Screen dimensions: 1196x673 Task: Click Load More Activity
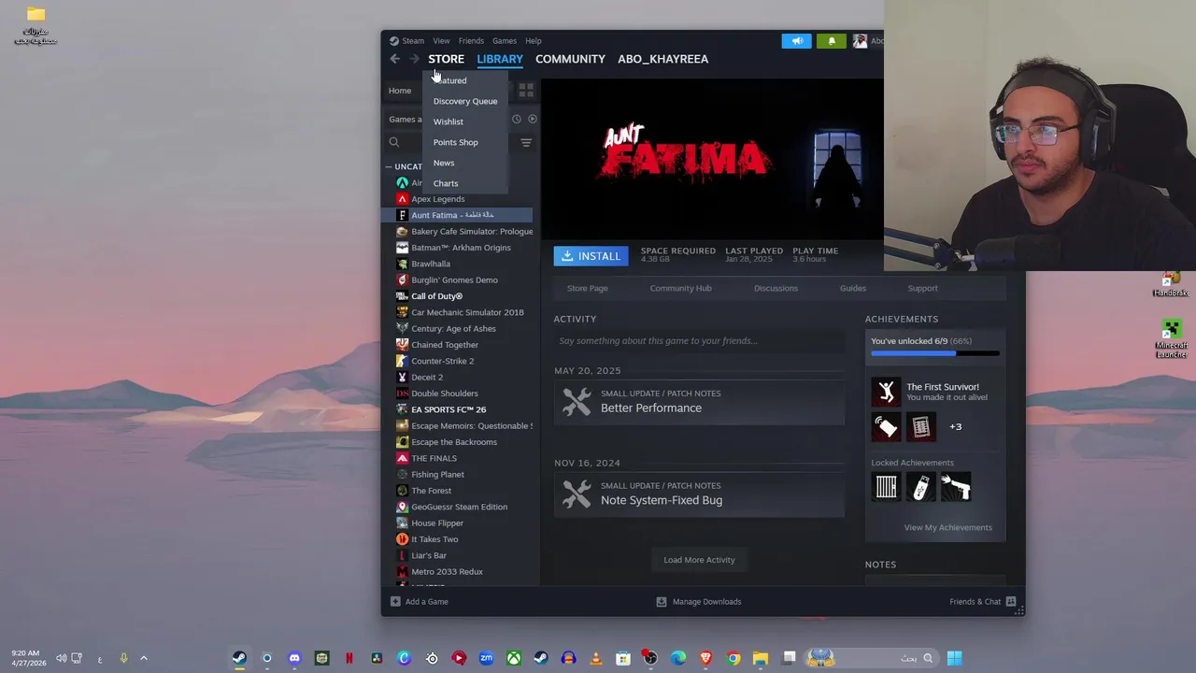(699, 560)
